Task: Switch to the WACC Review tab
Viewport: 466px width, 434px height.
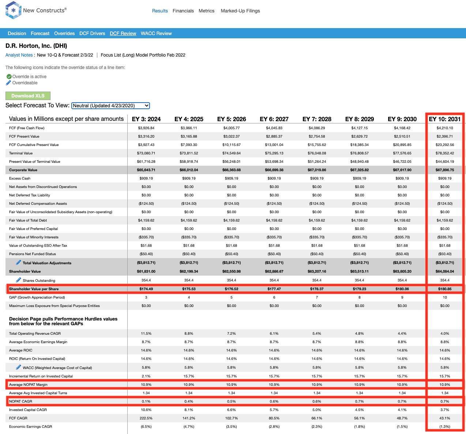Action: 156,34
